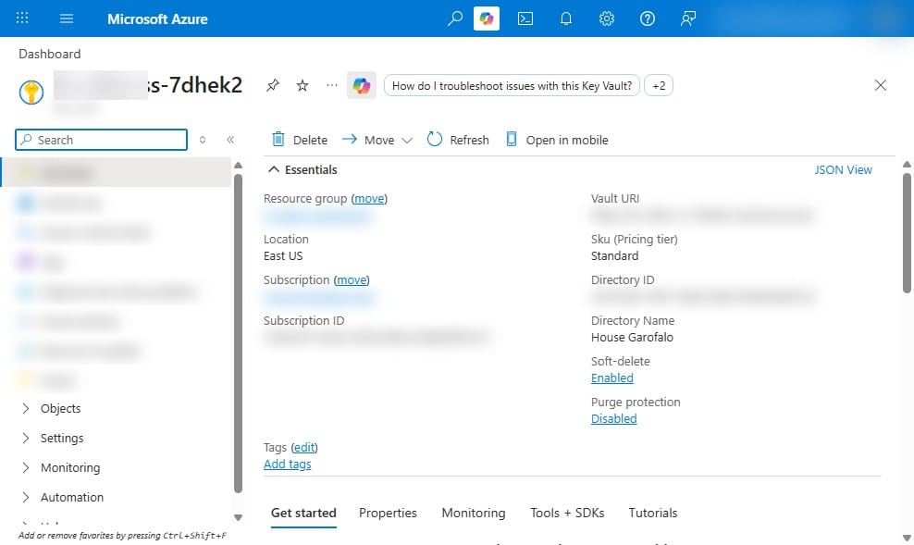Launch Cloud Shell terminal icon
This screenshot has height=545, width=914.
[525, 19]
